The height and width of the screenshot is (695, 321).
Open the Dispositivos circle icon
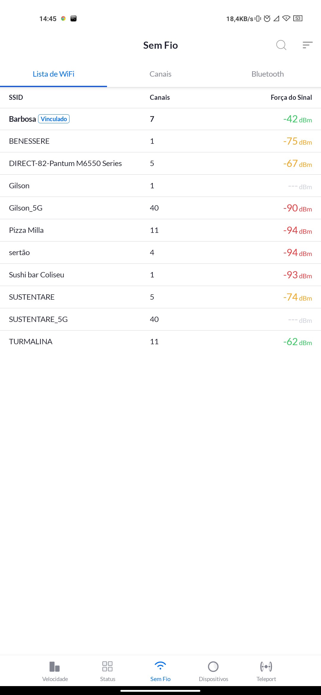pyautogui.click(x=213, y=666)
